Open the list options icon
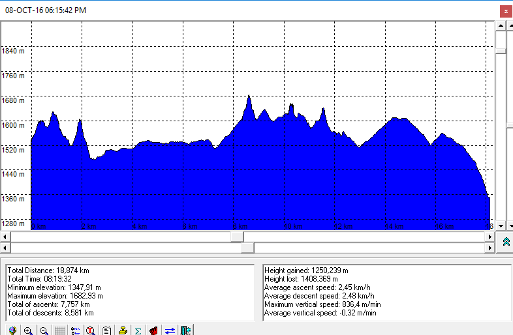 (x=75, y=330)
